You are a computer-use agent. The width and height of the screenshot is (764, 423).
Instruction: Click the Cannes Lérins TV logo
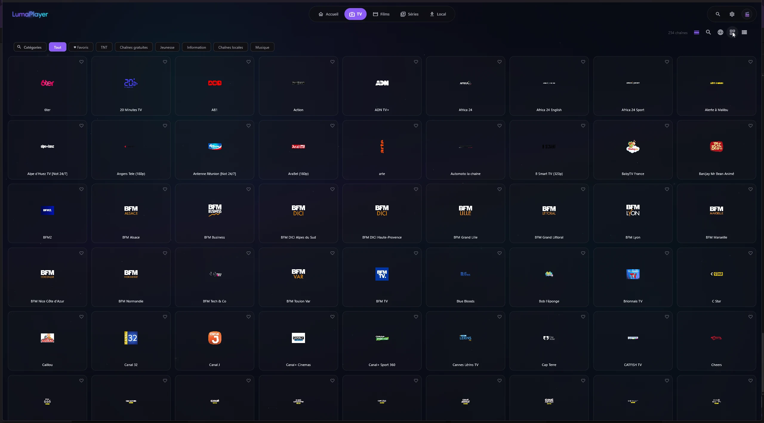[x=466, y=338]
